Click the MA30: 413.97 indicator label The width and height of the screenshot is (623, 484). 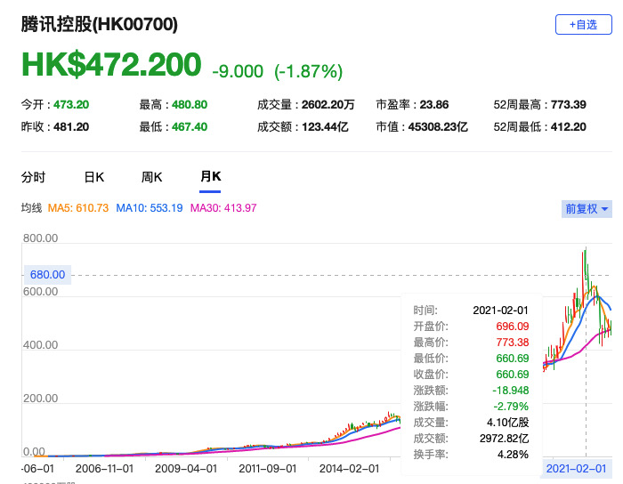click(x=223, y=208)
